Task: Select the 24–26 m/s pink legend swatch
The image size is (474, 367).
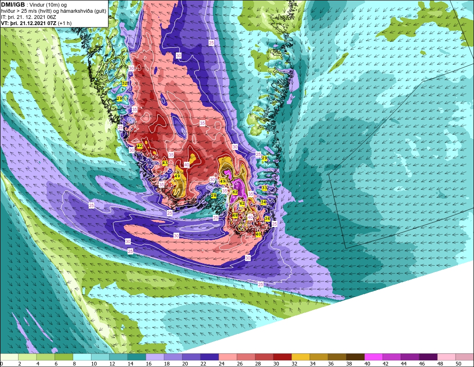Action: click(228, 357)
